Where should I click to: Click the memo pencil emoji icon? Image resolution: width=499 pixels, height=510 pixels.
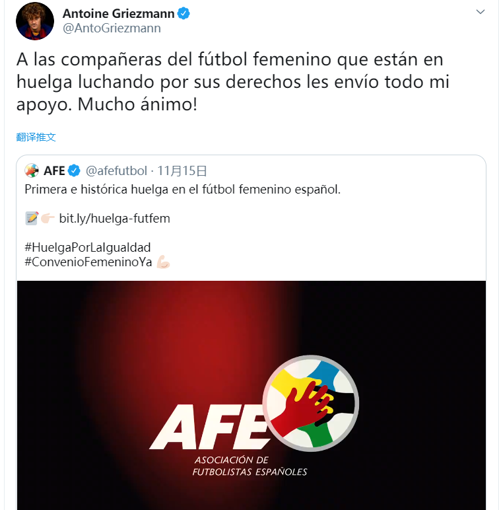click(x=32, y=218)
